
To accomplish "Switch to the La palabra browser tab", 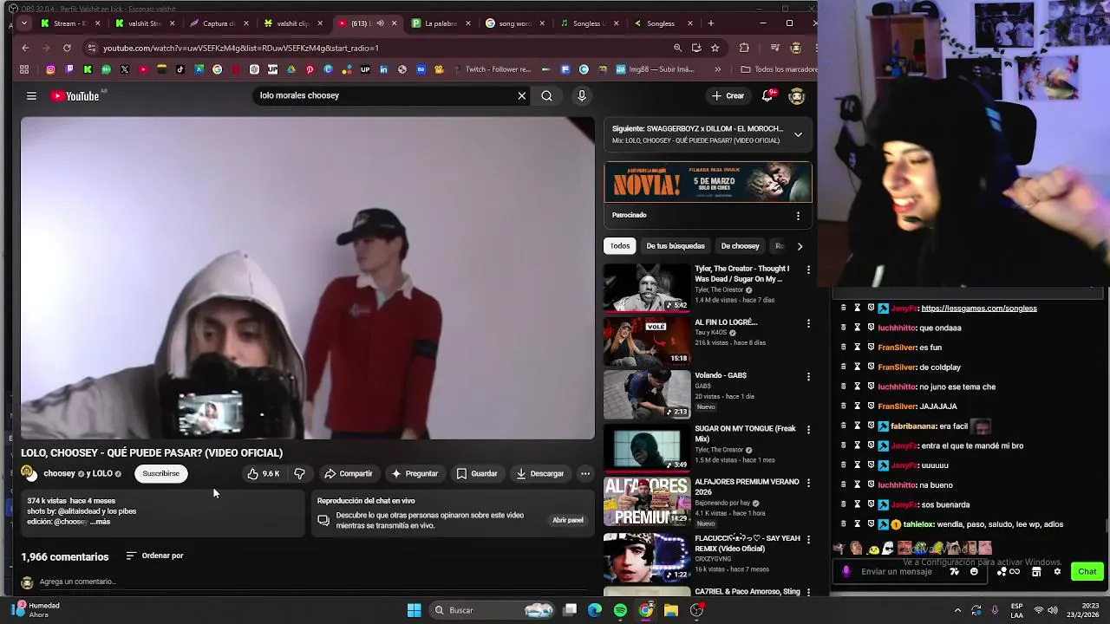I will coord(440,23).
